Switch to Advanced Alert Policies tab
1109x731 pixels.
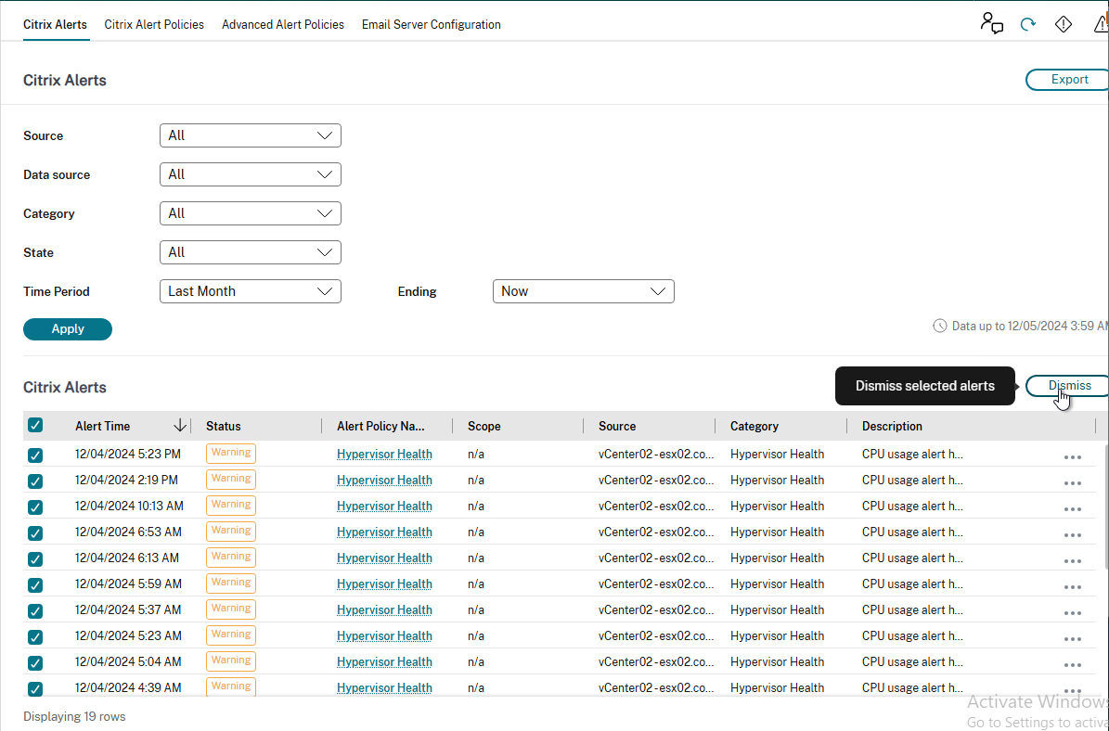pos(283,25)
